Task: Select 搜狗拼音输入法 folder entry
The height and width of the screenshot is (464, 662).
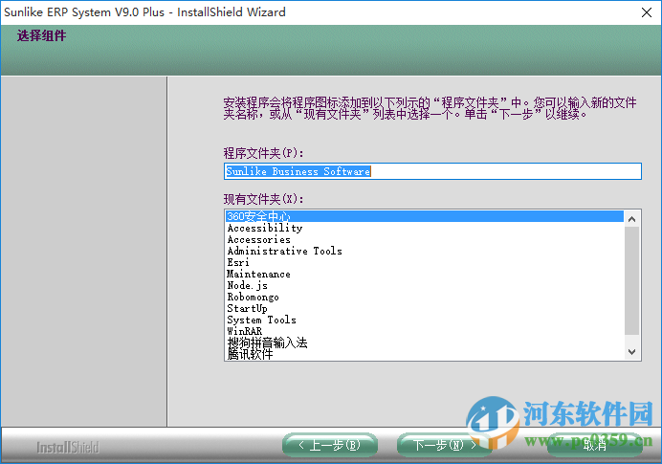Action: pos(425,342)
